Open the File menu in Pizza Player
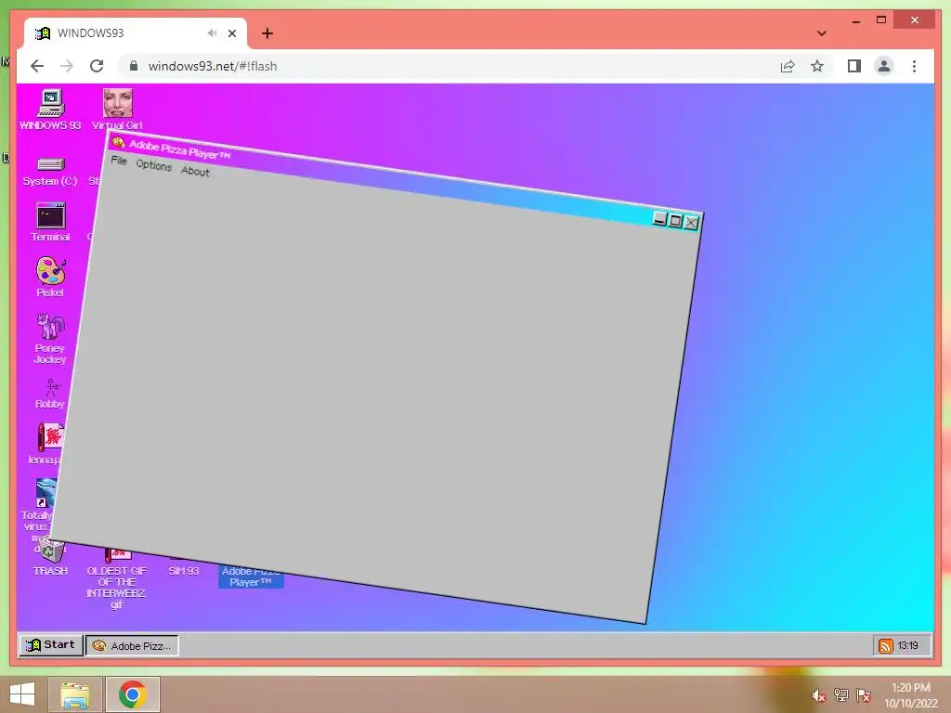This screenshot has width=951, height=713. click(x=119, y=161)
